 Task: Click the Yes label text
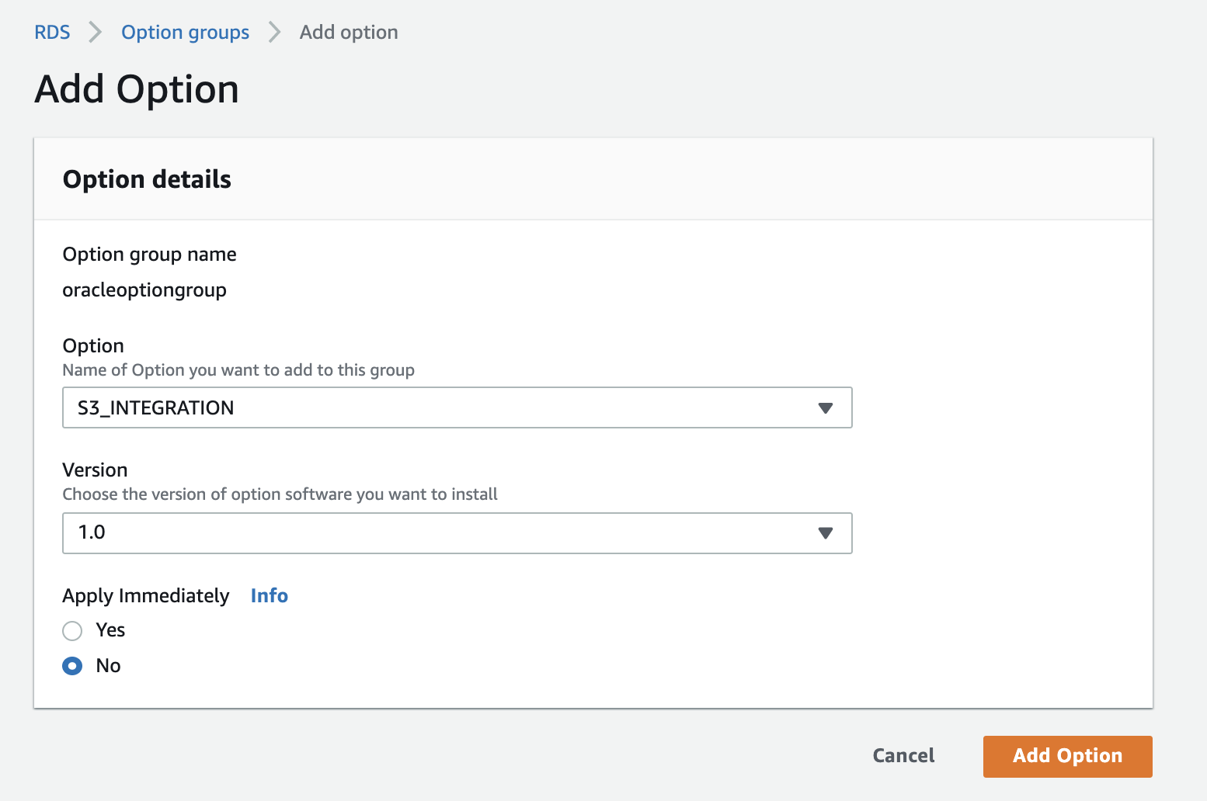tap(110, 630)
